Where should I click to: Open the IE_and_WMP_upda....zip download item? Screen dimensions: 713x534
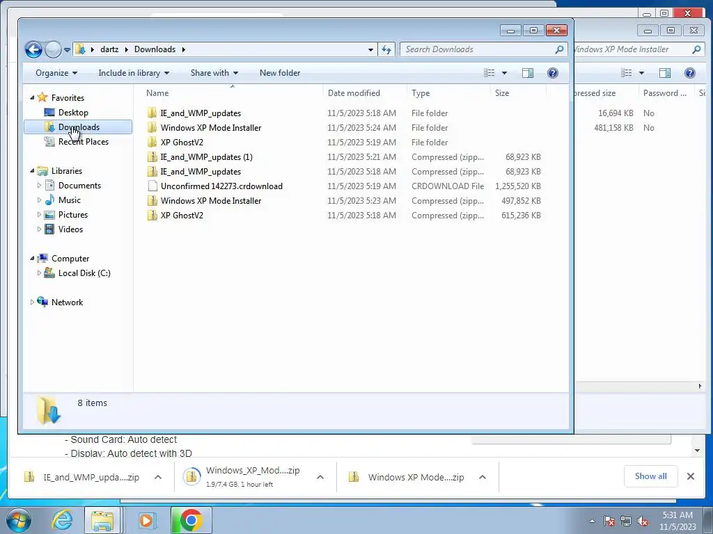point(82,477)
